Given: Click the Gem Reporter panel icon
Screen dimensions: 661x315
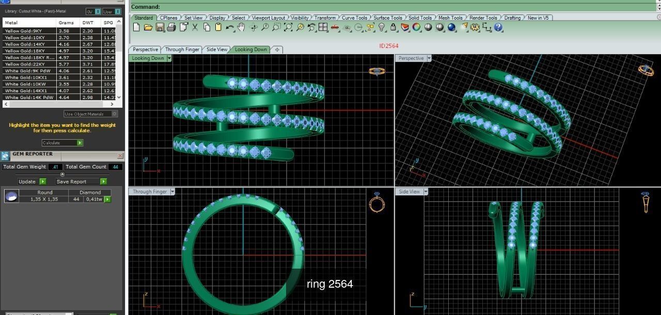Looking at the screenshot, I should click(5, 156).
